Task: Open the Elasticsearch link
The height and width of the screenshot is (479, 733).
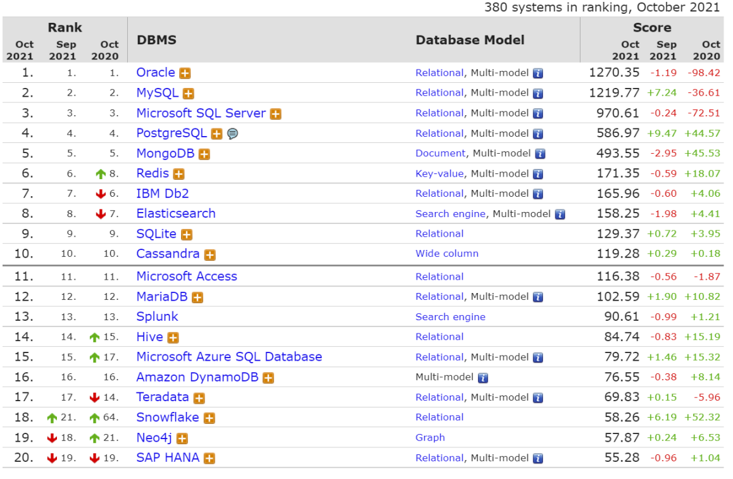Action: click(x=176, y=214)
